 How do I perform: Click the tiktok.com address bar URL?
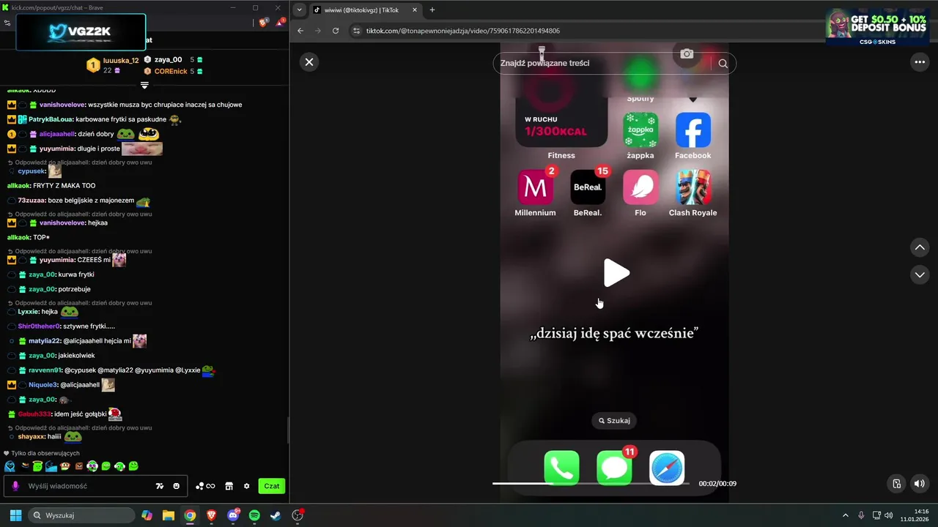463,31
